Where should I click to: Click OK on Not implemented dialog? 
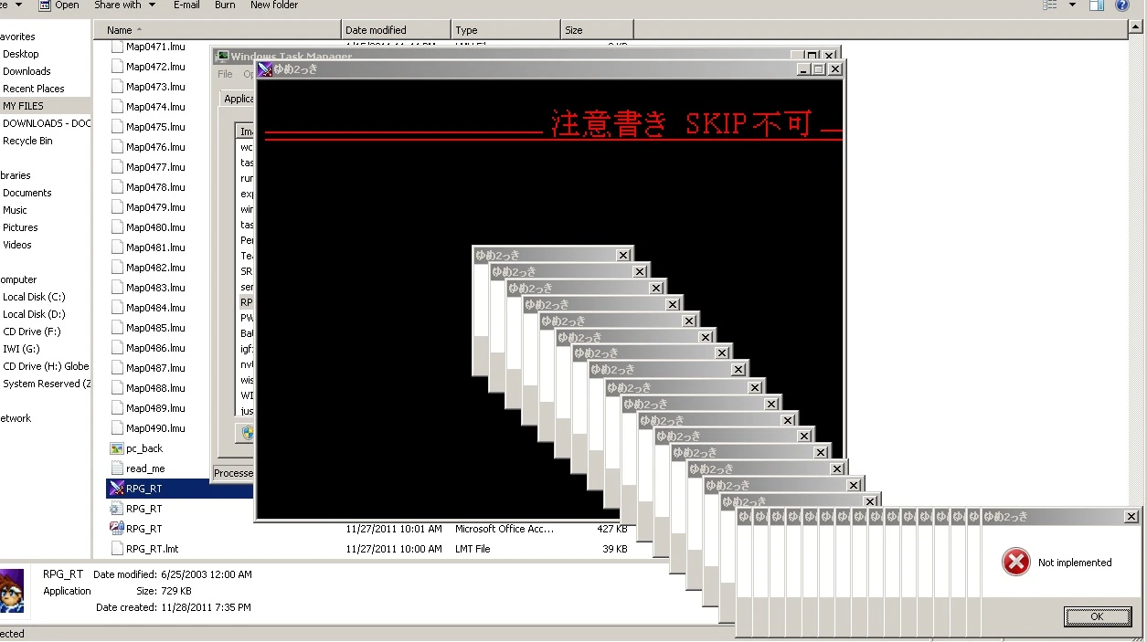1097,616
